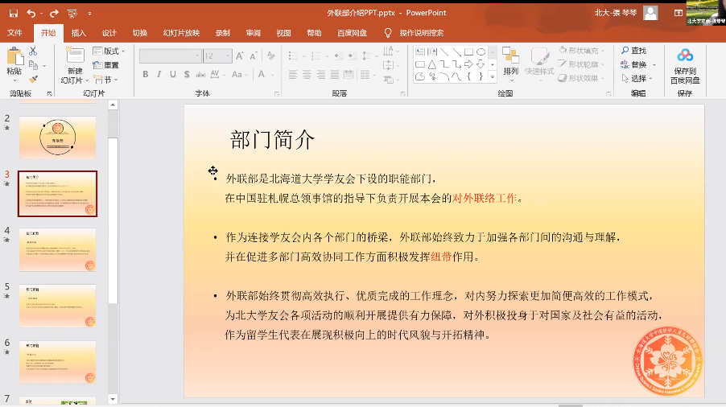Justify the paragraph text
This screenshot has height=407, width=726.
click(x=334, y=74)
